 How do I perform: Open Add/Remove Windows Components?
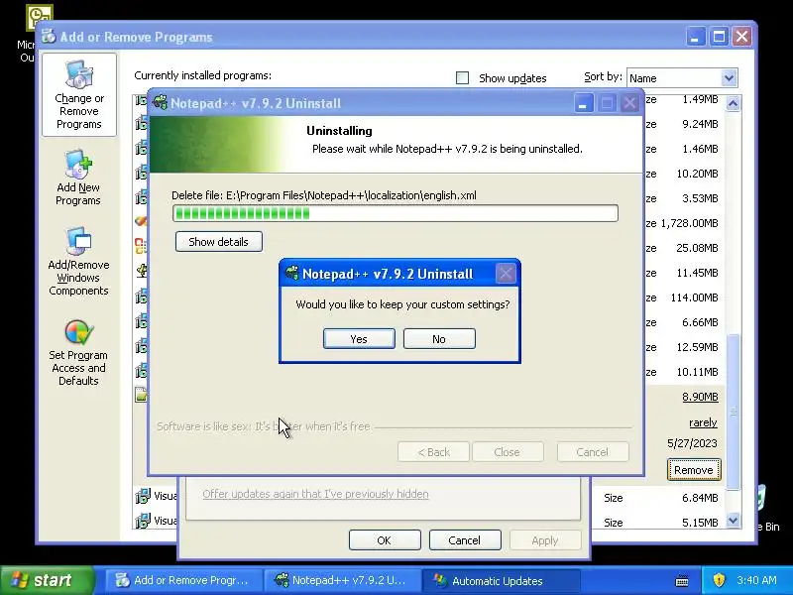pos(78,262)
